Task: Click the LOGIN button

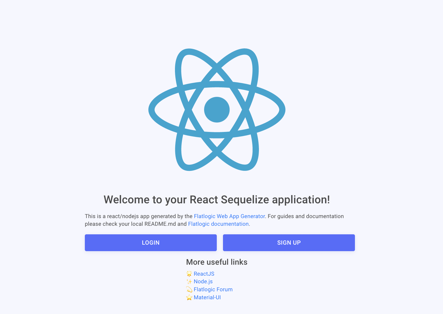Action: pos(151,243)
